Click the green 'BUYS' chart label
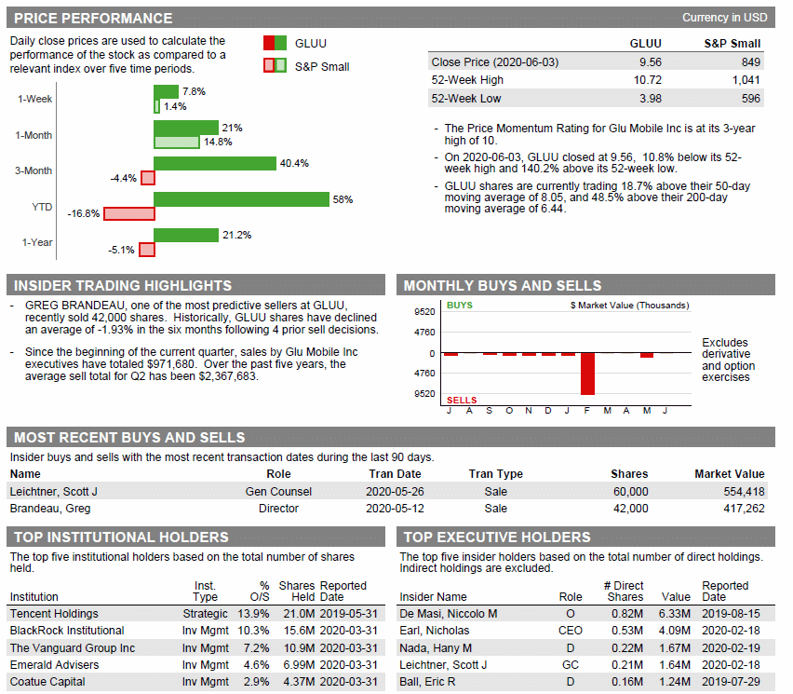Viewport: 793px width, 694px height. 460,306
